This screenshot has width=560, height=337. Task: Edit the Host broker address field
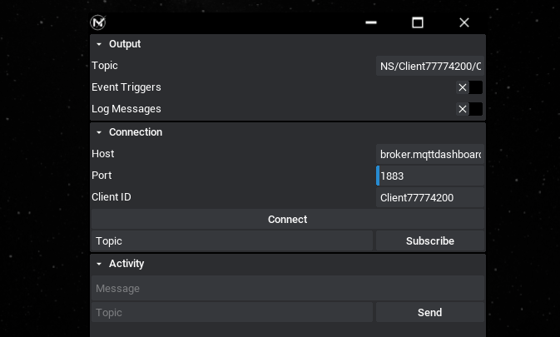tap(429, 154)
